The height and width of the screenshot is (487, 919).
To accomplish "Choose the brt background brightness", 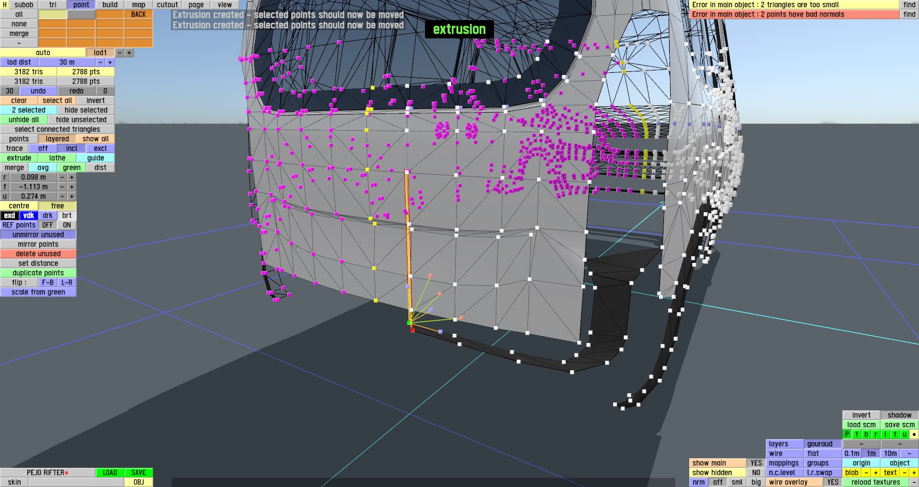I will coord(67,215).
